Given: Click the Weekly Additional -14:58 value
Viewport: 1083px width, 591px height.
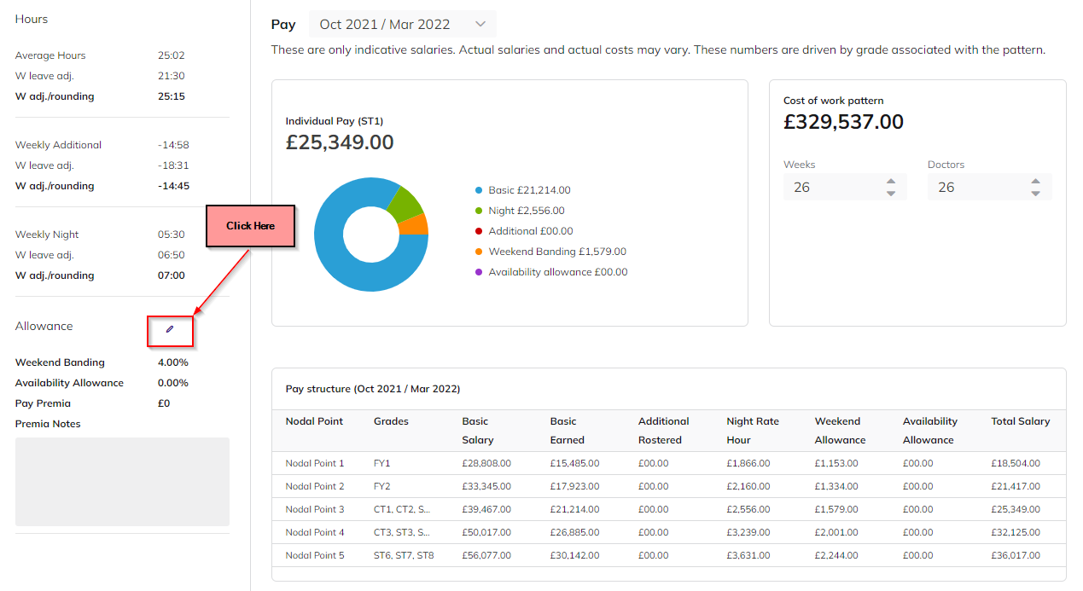Looking at the screenshot, I should tap(173, 145).
